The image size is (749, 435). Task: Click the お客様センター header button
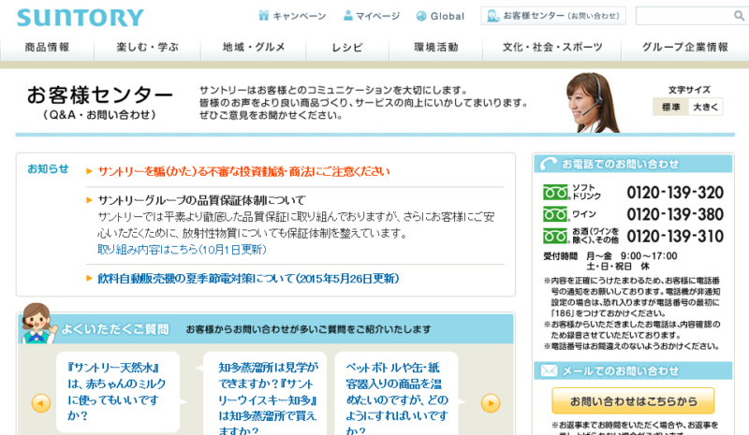(552, 16)
